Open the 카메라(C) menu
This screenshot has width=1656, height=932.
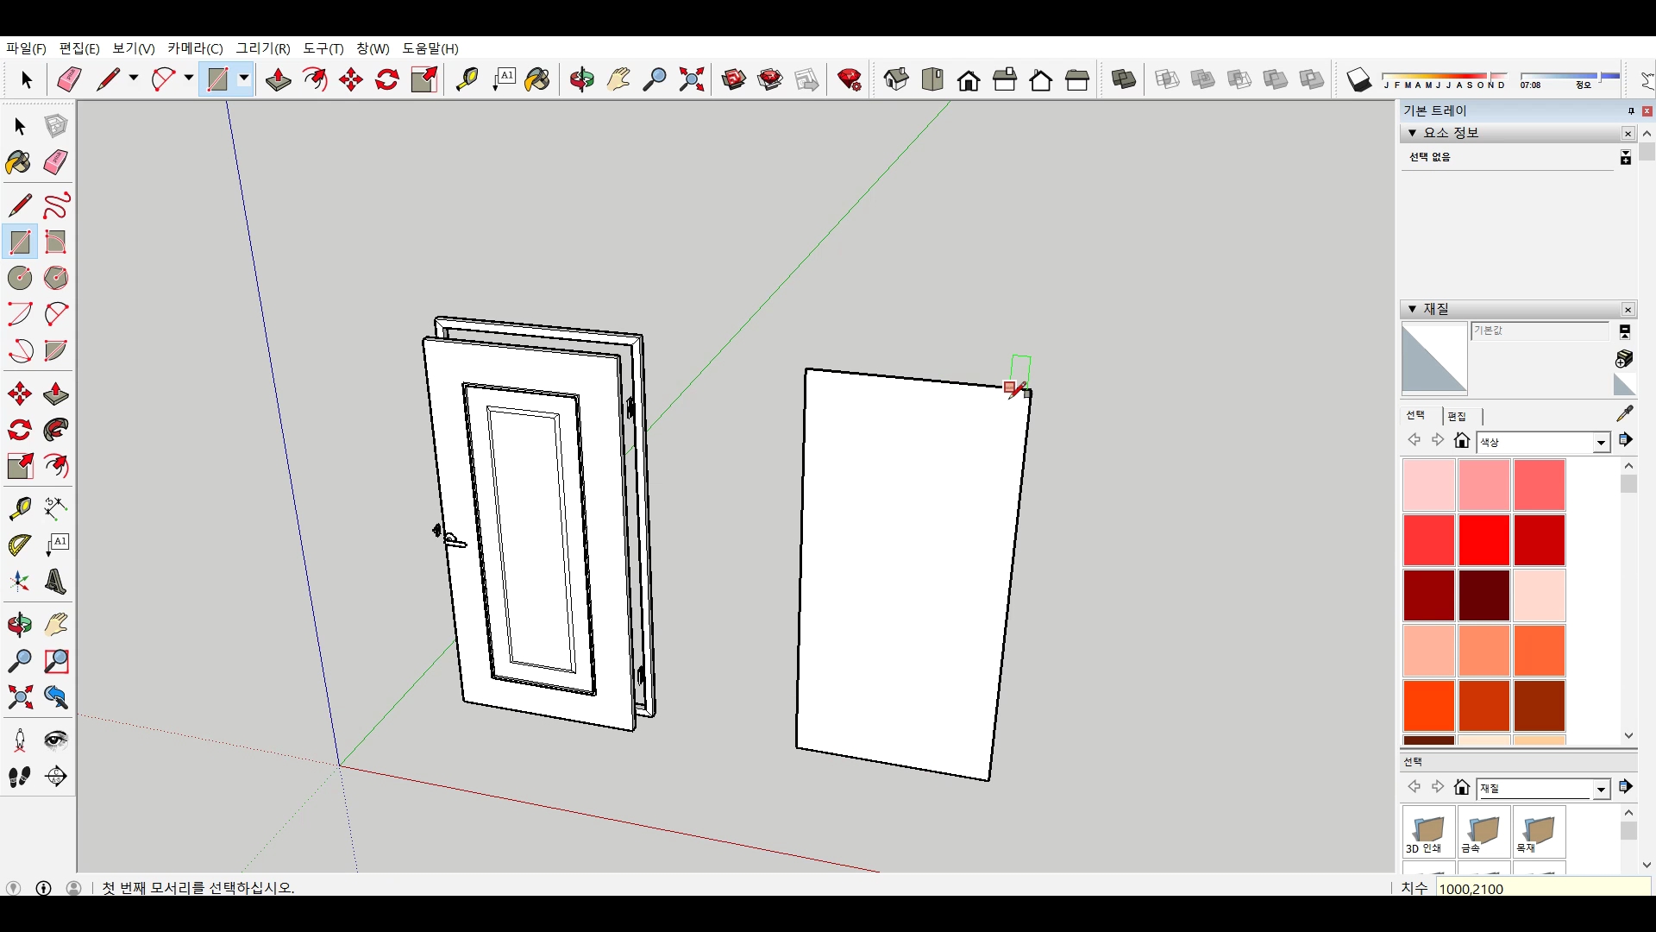click(195, 48)
